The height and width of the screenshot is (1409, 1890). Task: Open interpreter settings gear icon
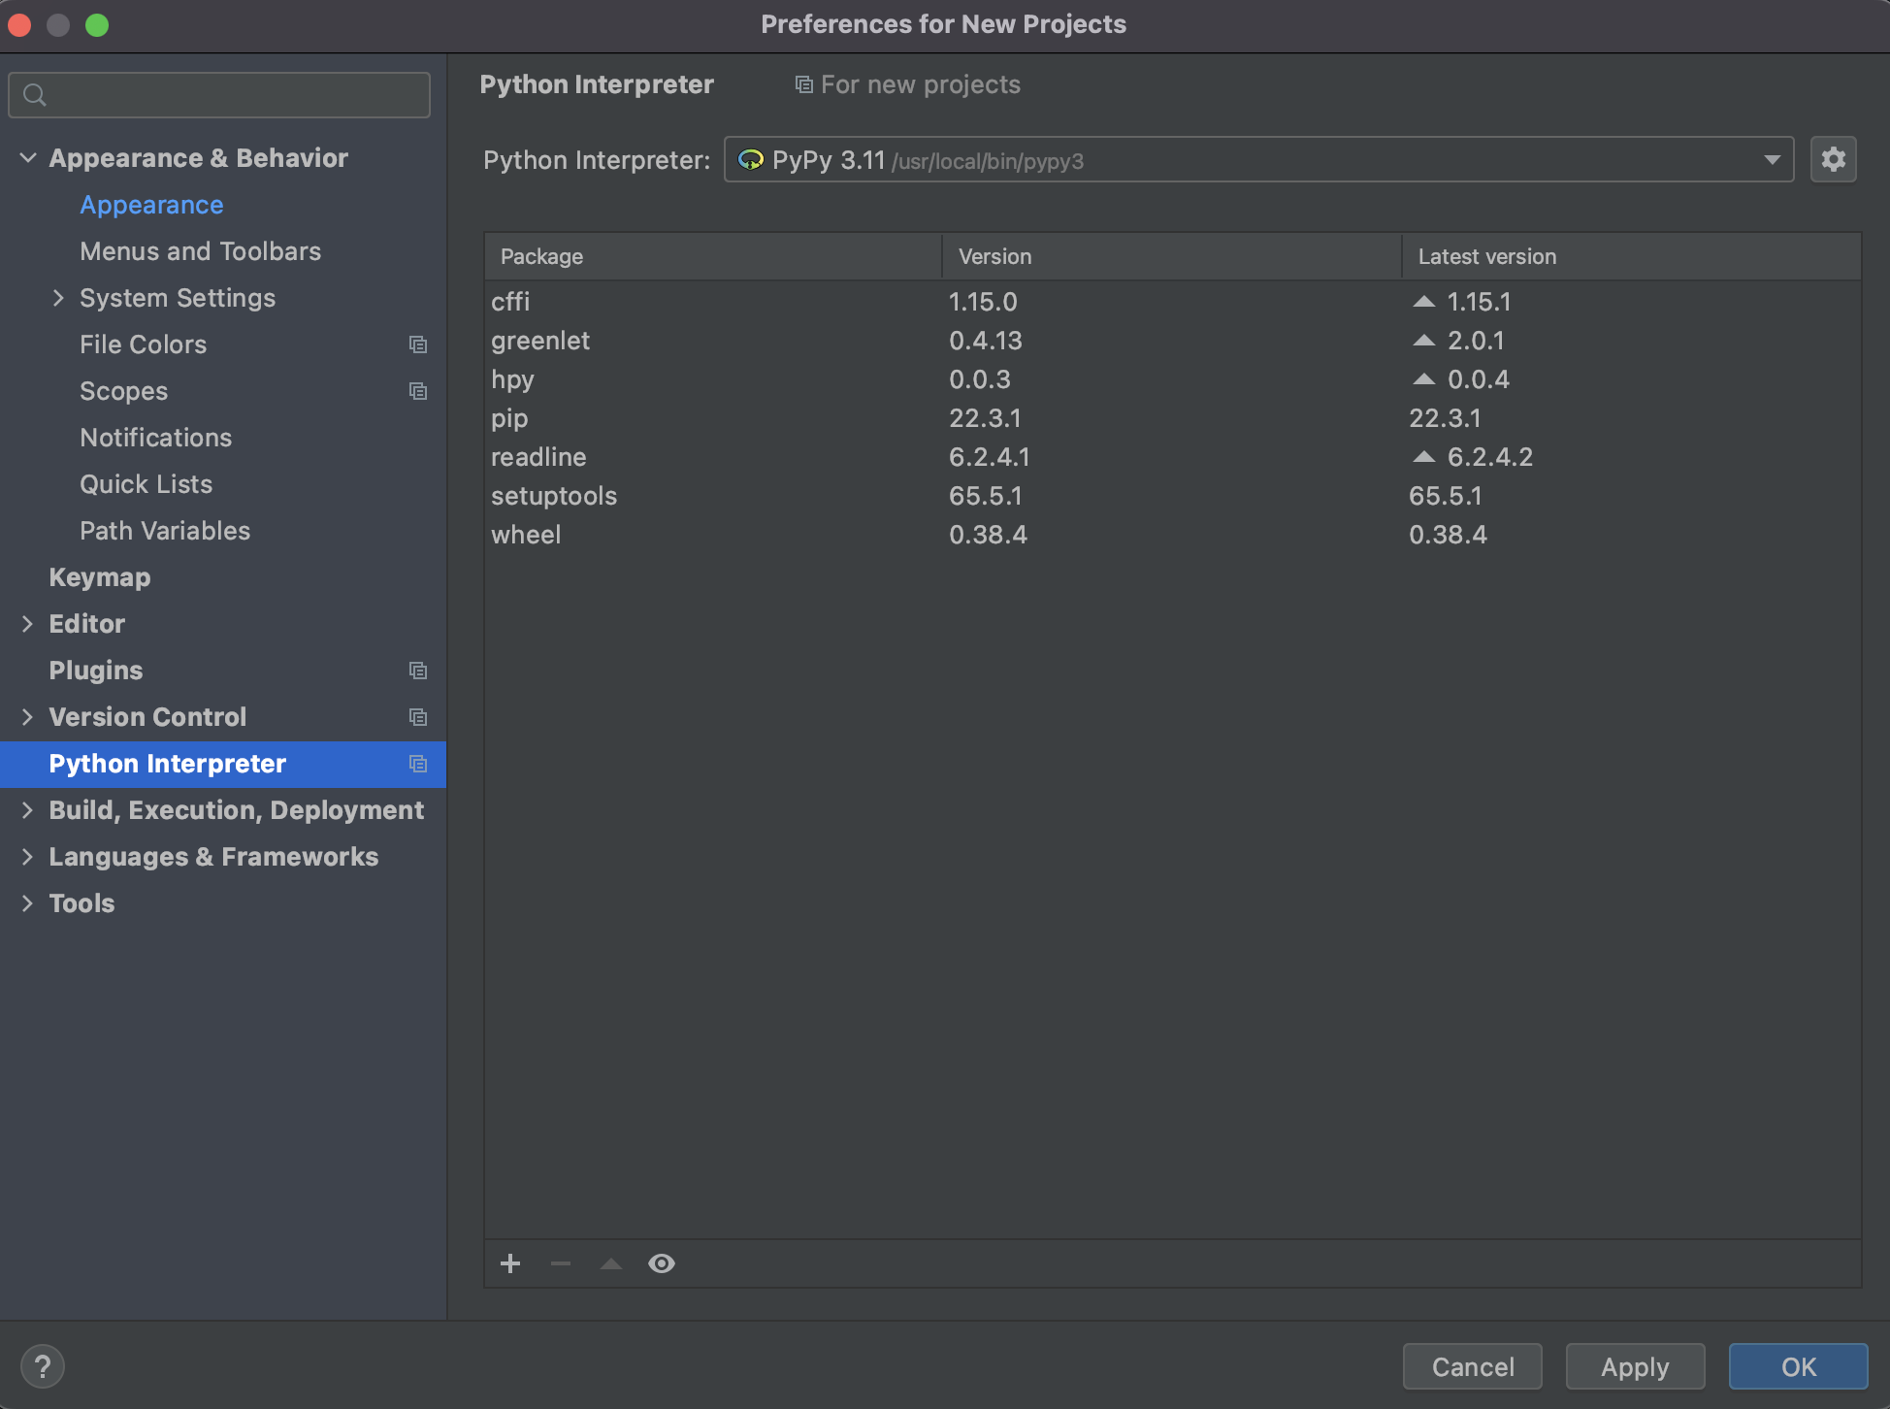pos(1833,159)
